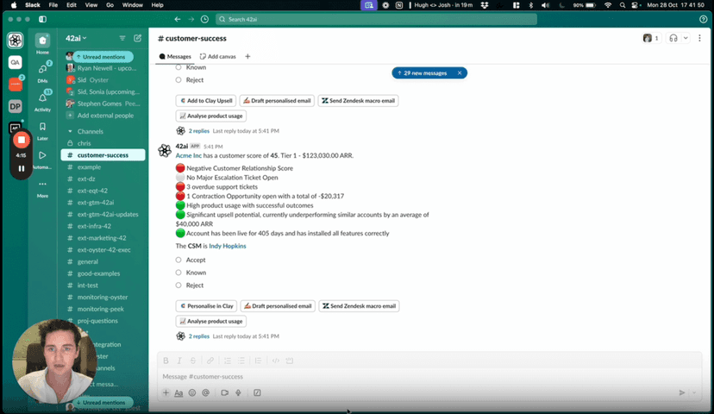Stop the screen recording
The width and height of the screenshot is (714, 414).
point(22,140)
